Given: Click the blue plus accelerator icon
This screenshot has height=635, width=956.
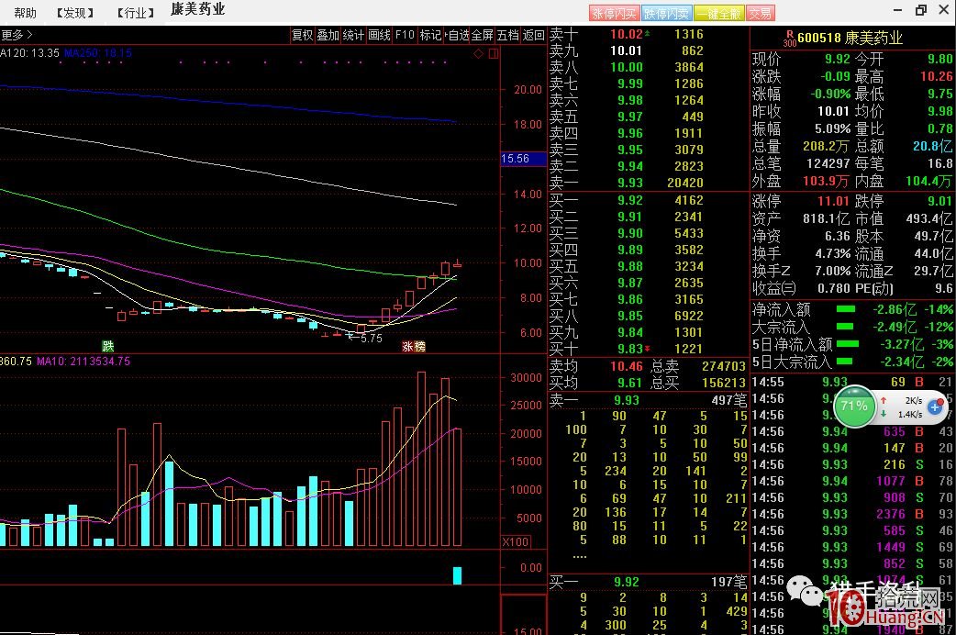Looking at the screenshot, I should click(936, 407).
